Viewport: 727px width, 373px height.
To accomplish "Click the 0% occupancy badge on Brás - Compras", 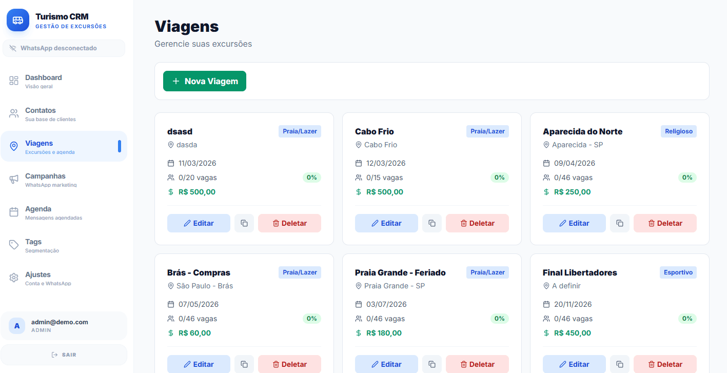I will pos(311,318).
